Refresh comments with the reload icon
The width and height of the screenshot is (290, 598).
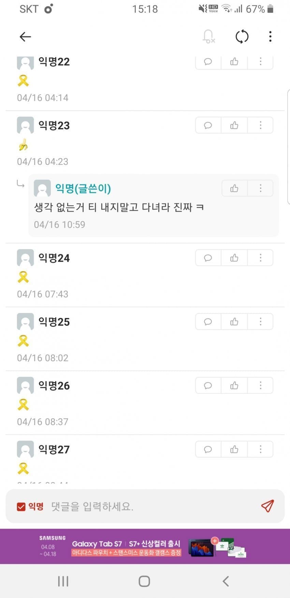click(x=242, y=37)
